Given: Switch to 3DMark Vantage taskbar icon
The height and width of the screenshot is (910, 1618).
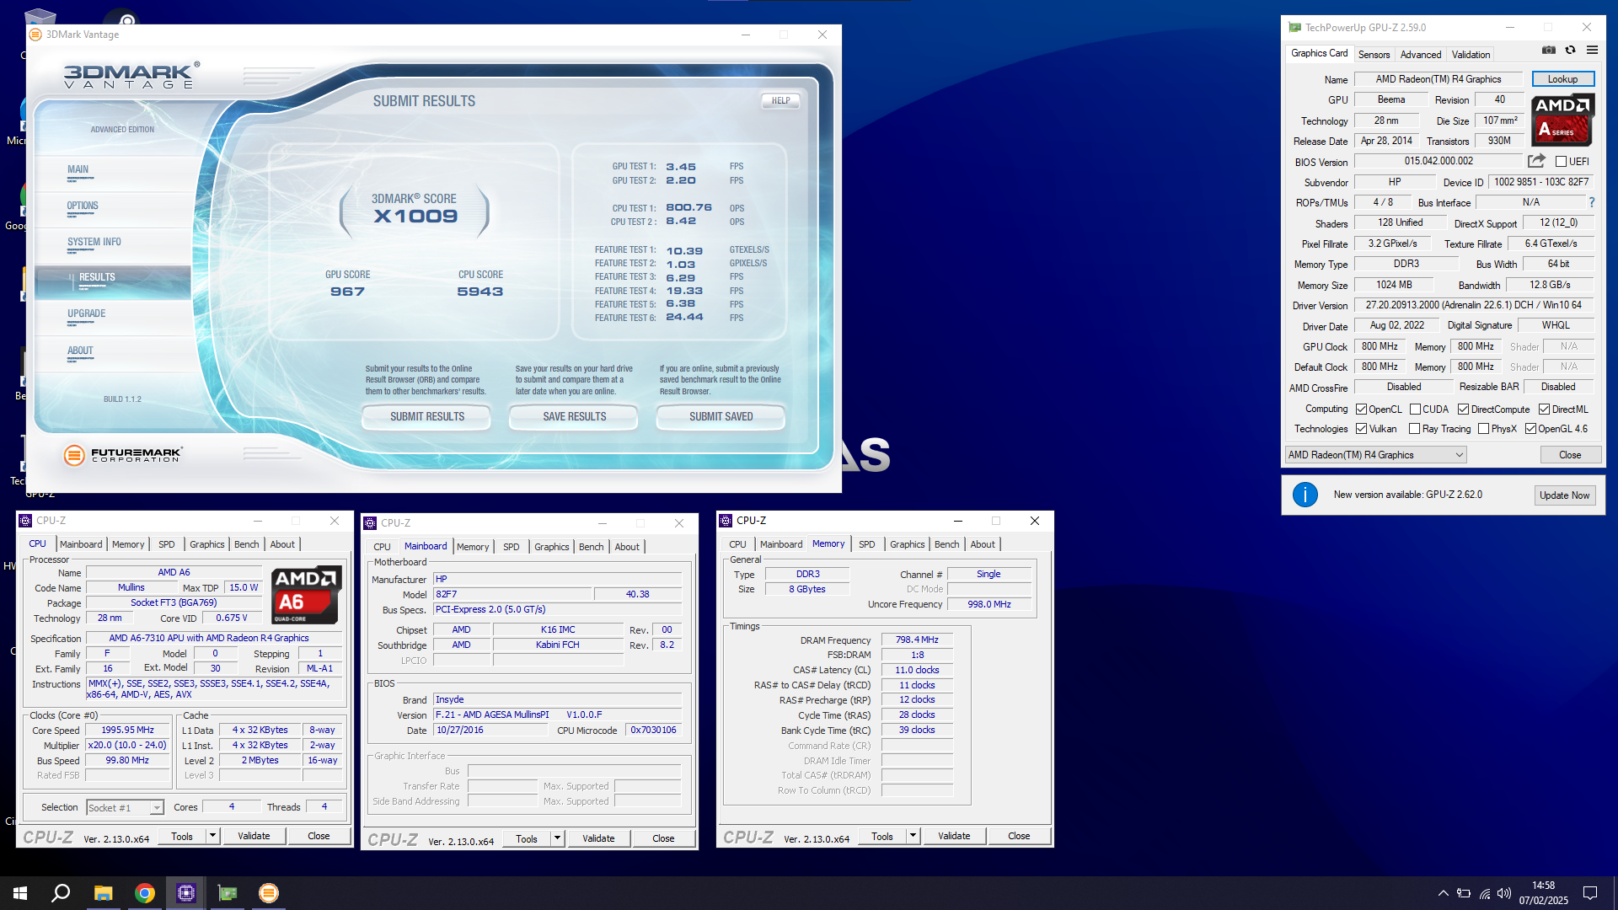Looking at the screenshot, I should [x=269, y=893].
